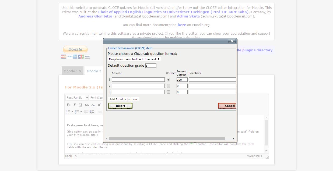This screenshot has height=171, width=333.
Task: Switch to the Moodle 1.9 tab
Action: (72, 71)
